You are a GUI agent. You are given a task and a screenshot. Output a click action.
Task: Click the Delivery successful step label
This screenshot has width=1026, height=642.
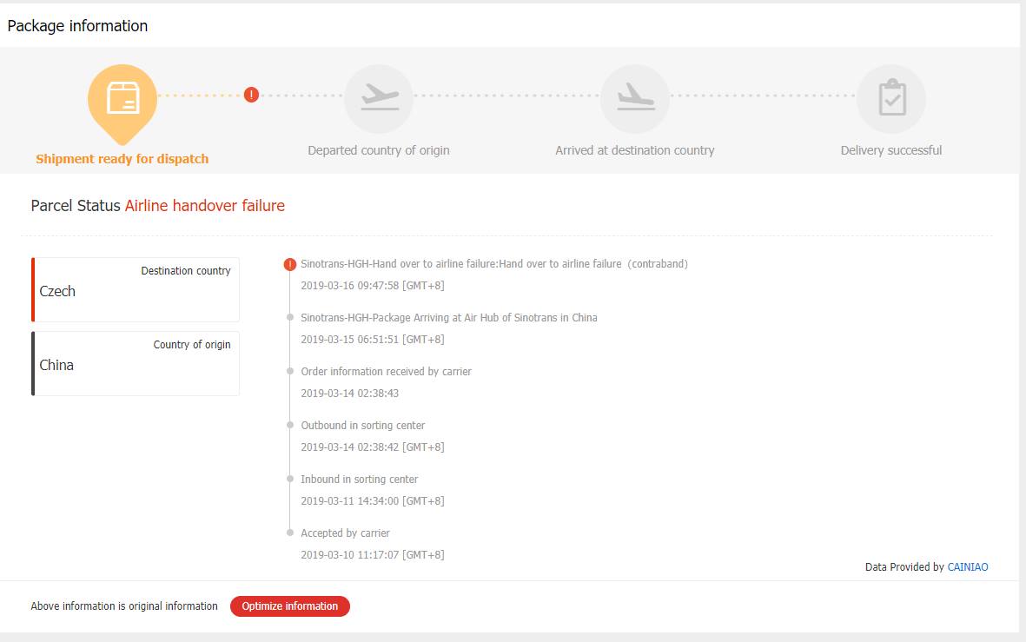tap(890, 150)
